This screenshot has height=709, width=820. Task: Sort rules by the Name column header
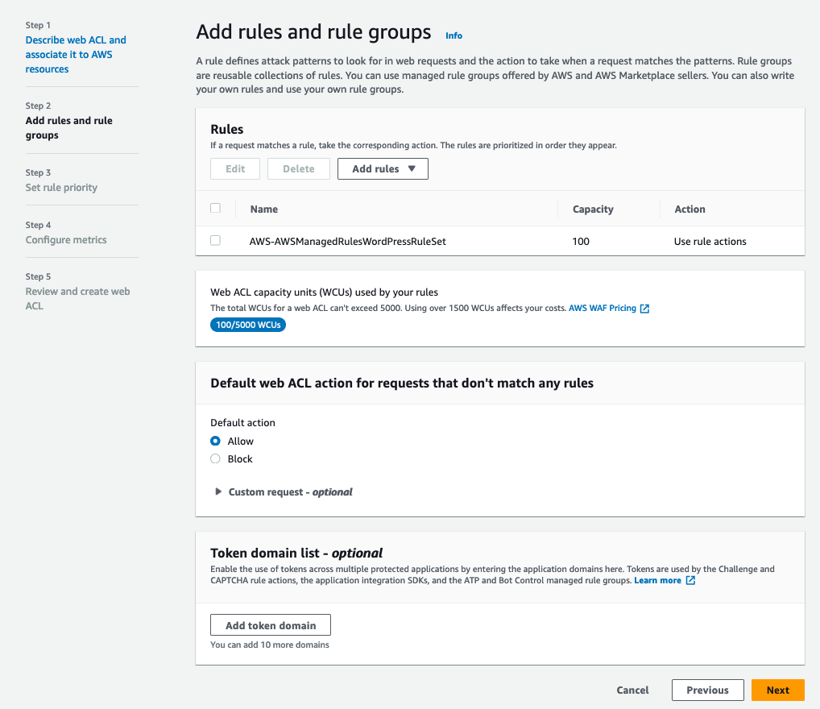[x=264, y=209]
